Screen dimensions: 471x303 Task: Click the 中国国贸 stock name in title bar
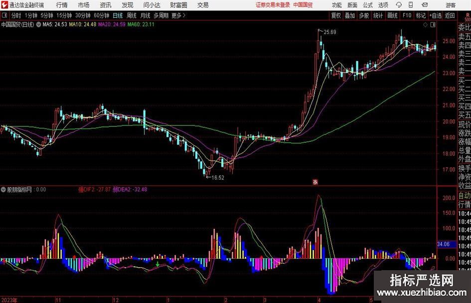pyautogui.click(x=303, y=5)
